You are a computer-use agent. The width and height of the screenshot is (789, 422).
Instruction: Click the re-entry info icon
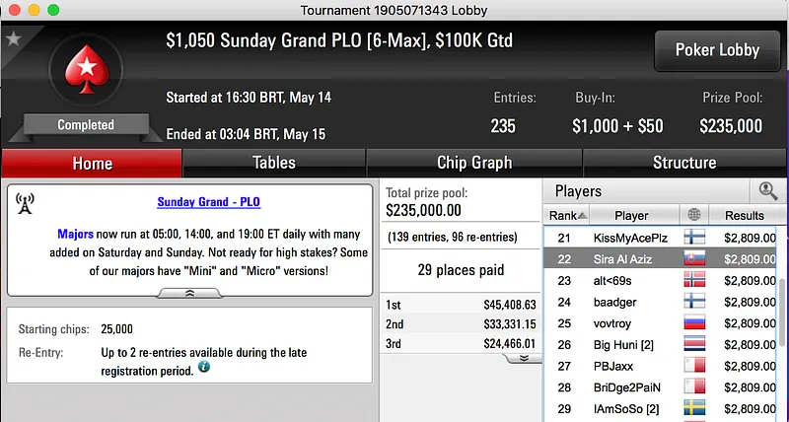(204, 367)
